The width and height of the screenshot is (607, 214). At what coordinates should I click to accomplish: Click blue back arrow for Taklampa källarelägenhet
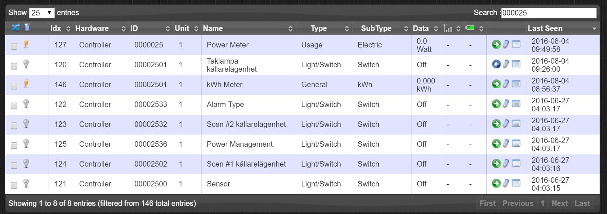496,64
